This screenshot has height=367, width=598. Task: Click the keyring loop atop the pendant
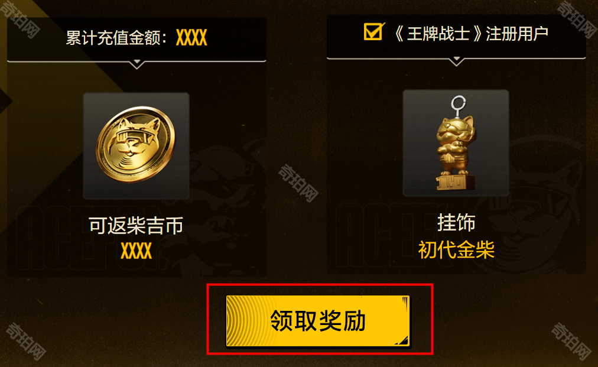tap(458, 103)
